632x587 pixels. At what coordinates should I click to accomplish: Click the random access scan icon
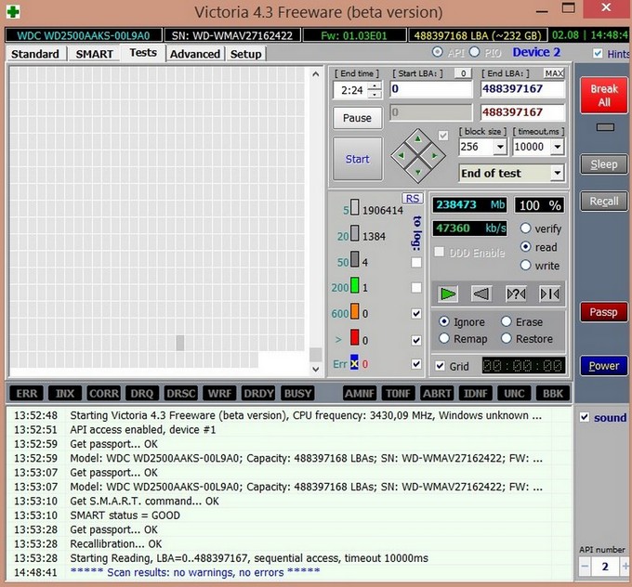tap(516, 294)
